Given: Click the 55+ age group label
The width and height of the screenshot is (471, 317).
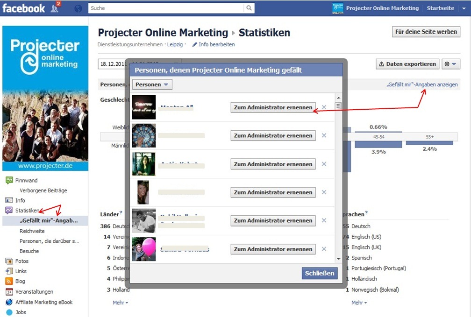Looking at the screenshot, I should click(430, 137).
